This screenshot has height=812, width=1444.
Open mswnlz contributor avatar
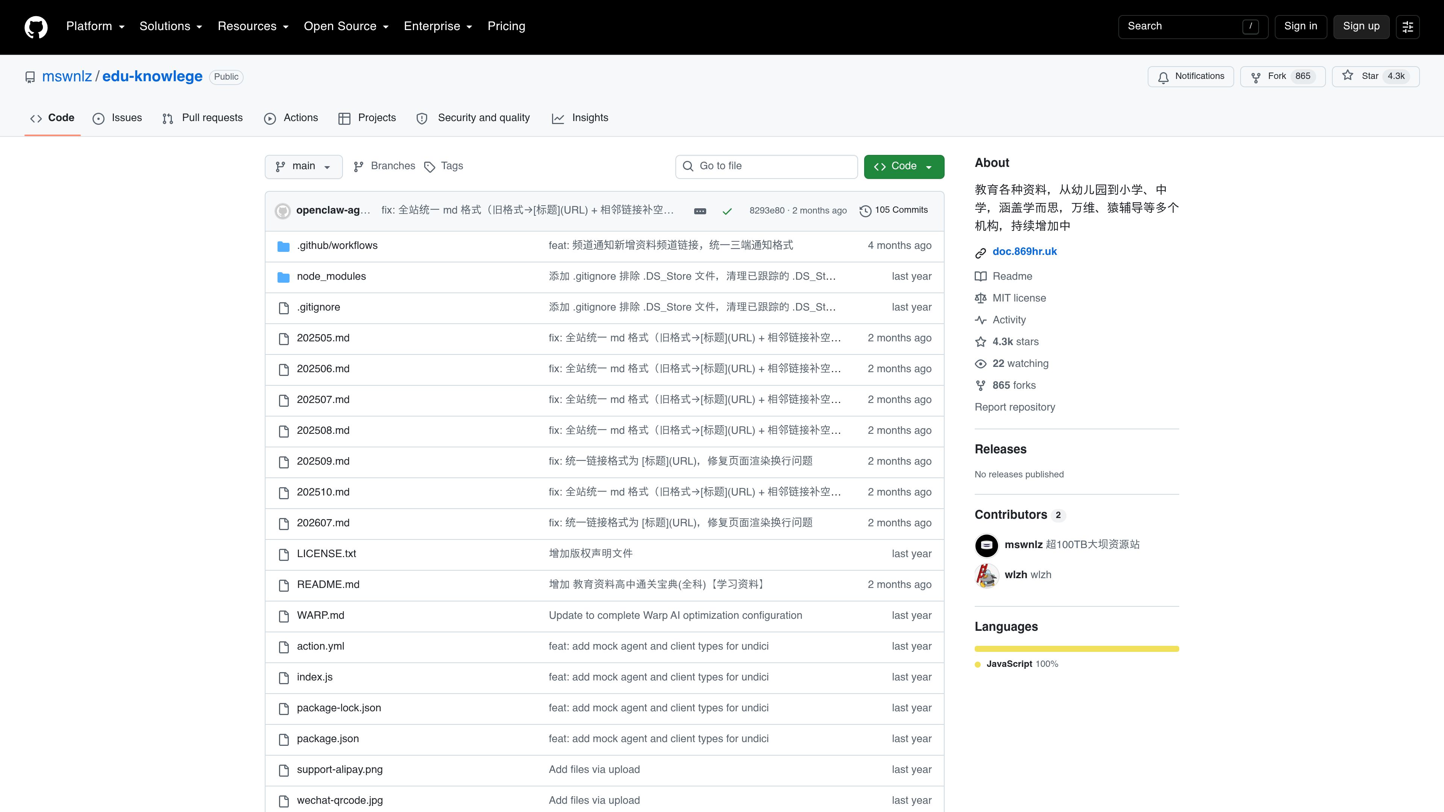(987, 545)
